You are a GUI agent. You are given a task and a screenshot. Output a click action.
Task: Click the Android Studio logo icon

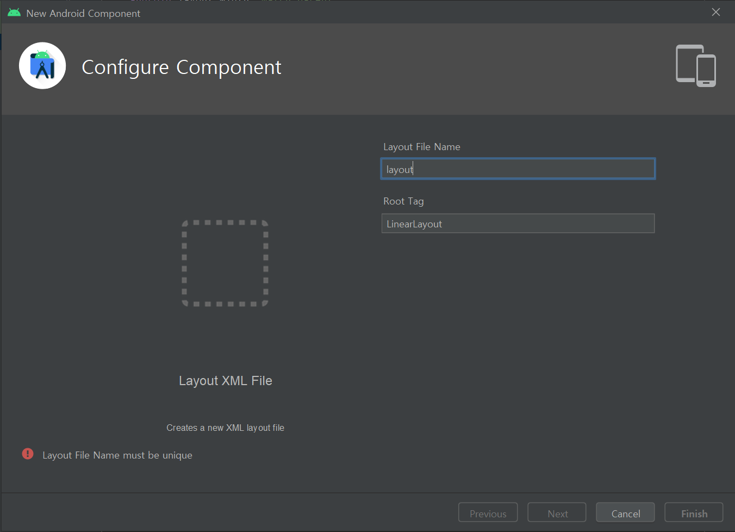coord(42,66)
